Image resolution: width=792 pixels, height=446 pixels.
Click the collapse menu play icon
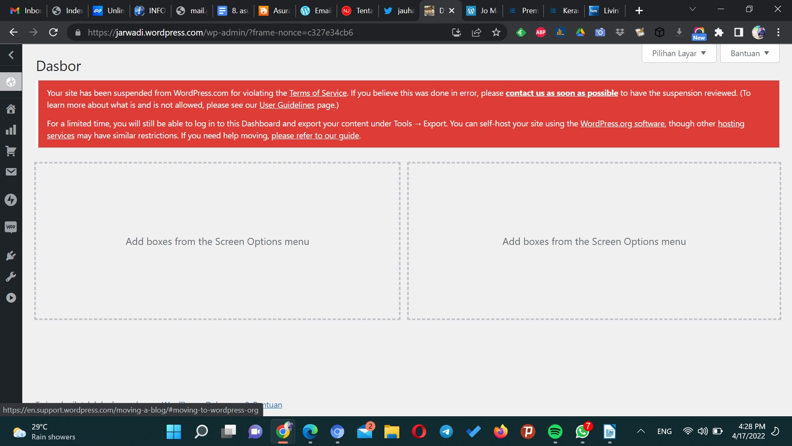[11, 298]
